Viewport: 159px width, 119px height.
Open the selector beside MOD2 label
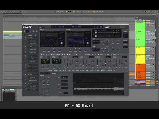[x=125, y=57]
